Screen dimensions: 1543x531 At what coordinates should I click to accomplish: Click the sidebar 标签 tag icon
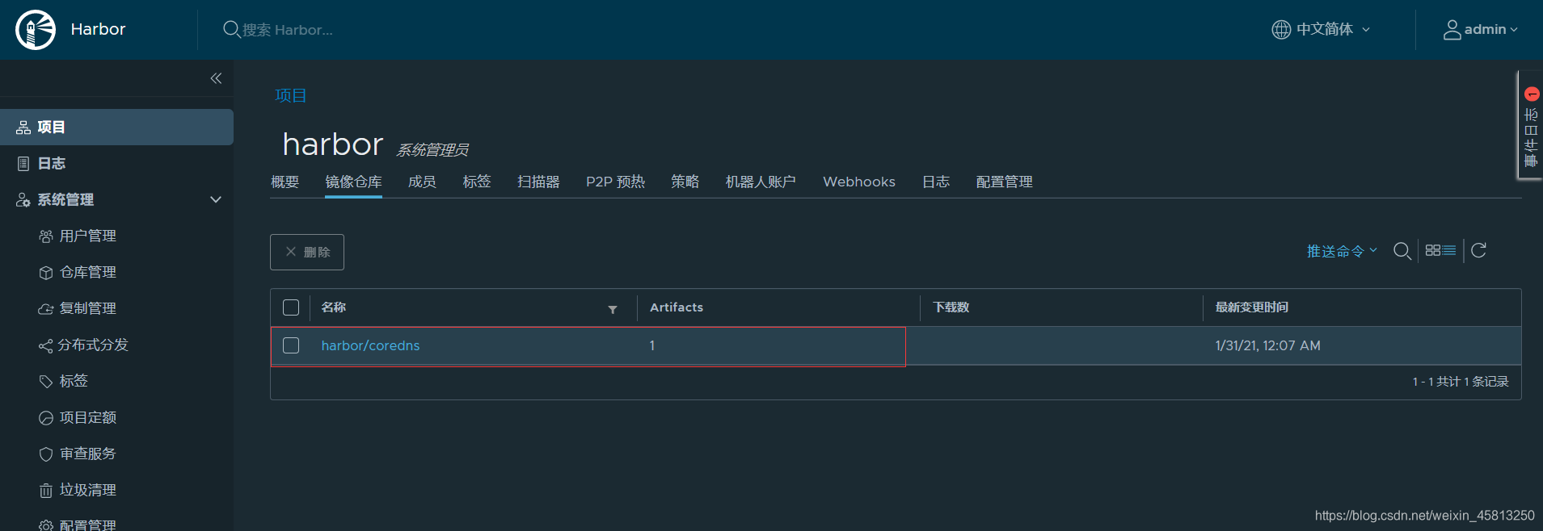pyautogui.click(x=46, y=382)
